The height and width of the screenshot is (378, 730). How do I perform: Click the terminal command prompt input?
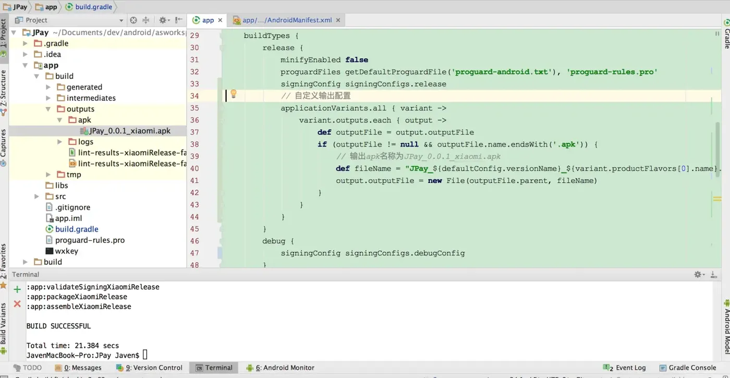click(145, 355)
